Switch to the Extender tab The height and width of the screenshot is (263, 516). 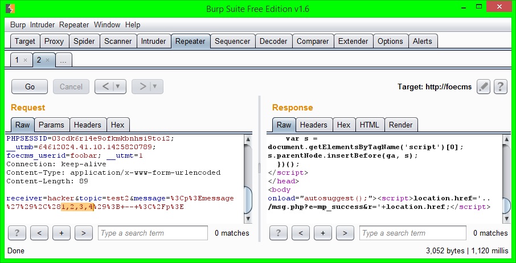pyautogui.click(x=354, y=42)
